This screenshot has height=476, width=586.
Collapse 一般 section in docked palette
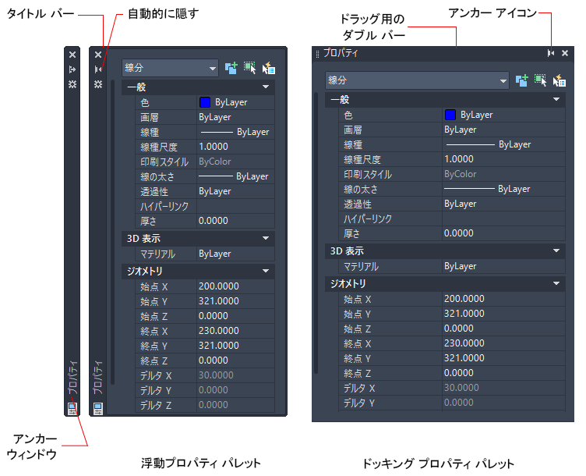(556, 100)
